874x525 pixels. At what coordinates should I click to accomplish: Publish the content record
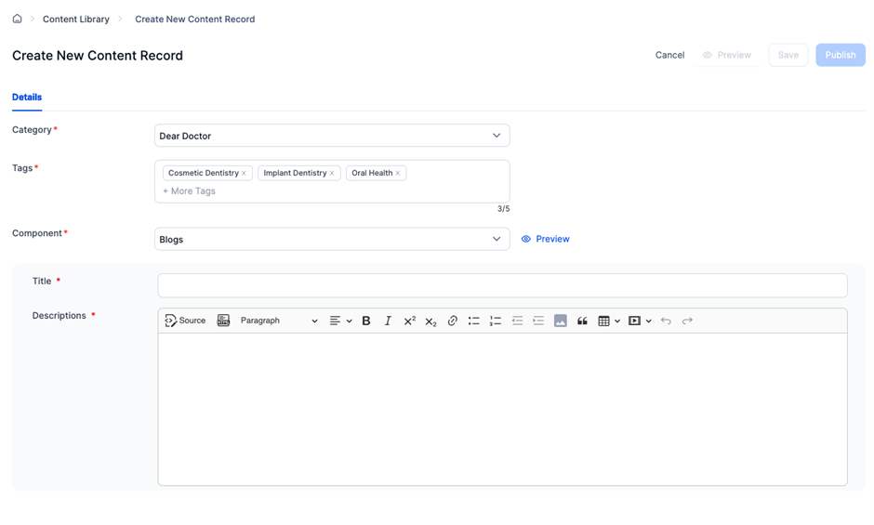pyautogui.click(x=841, y=55)
